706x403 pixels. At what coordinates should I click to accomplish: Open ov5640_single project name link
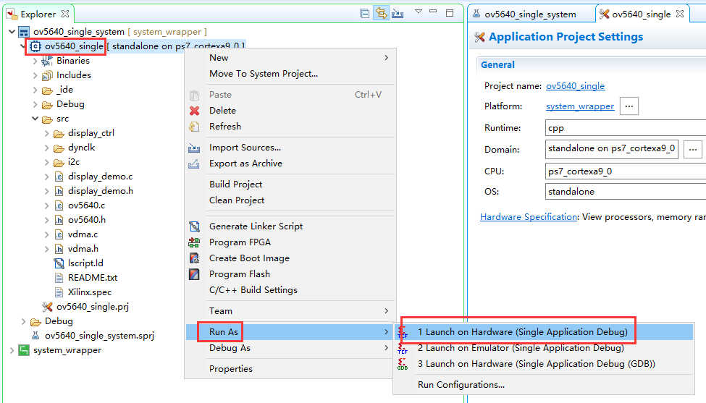(x=575, y=86)
